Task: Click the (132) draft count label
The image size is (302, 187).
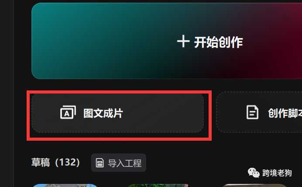Action: [67, 163]
